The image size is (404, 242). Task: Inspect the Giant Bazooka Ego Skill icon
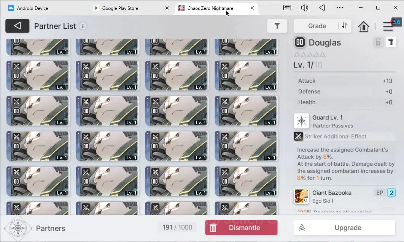[x=301, y=196]
